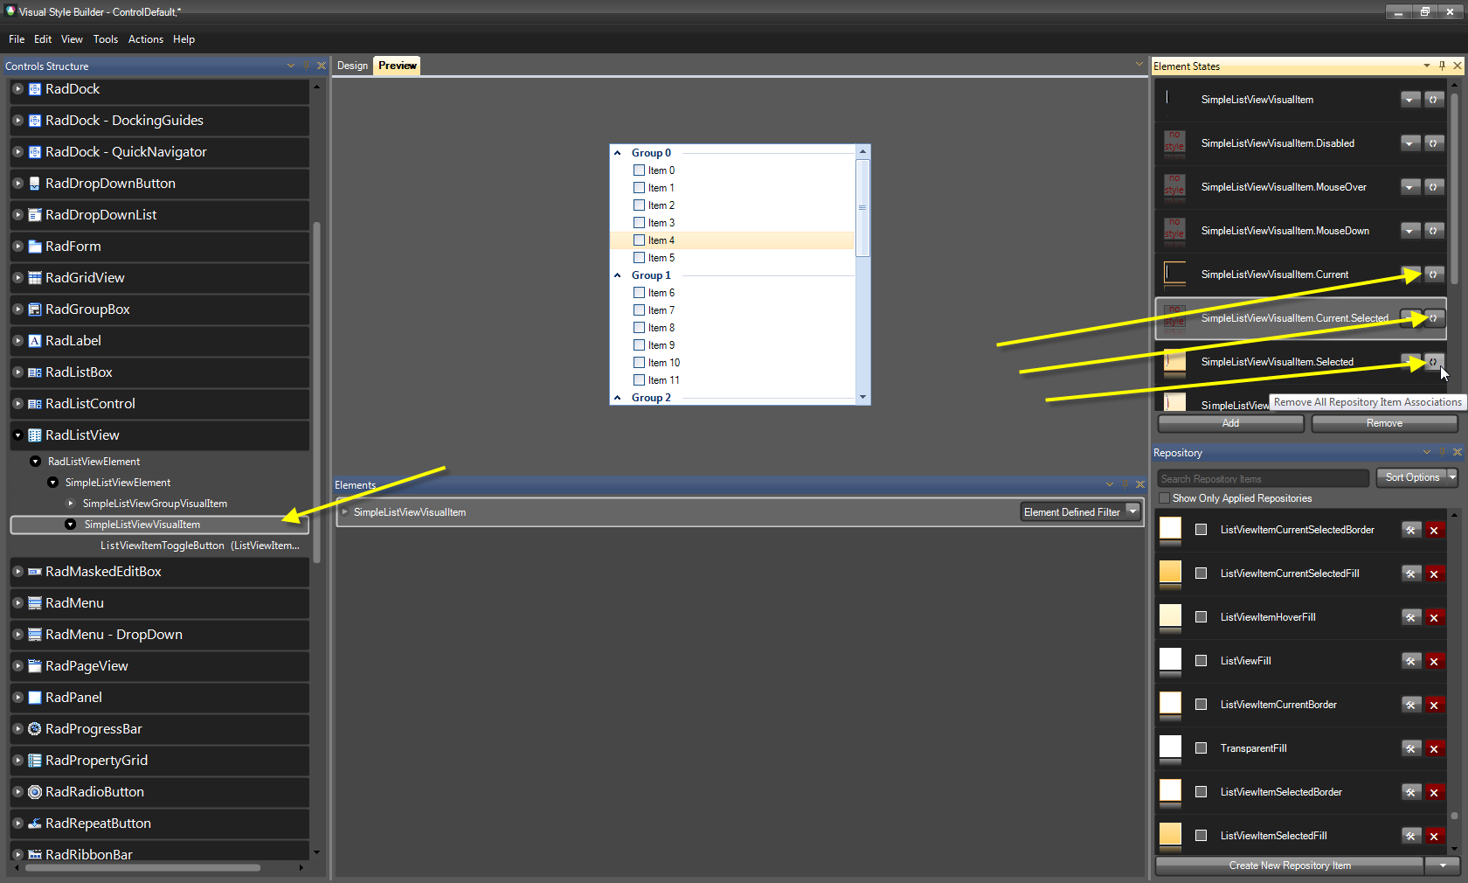Screen dimensions: 1468x883
Task: Edit the ListViewItemSelectedBorder repository item
Action: tap(1411, 792)
